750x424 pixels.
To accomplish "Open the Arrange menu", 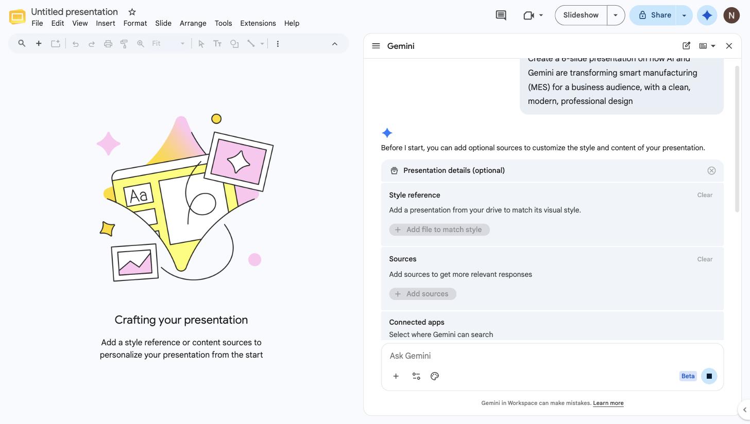I will [193, 23].
